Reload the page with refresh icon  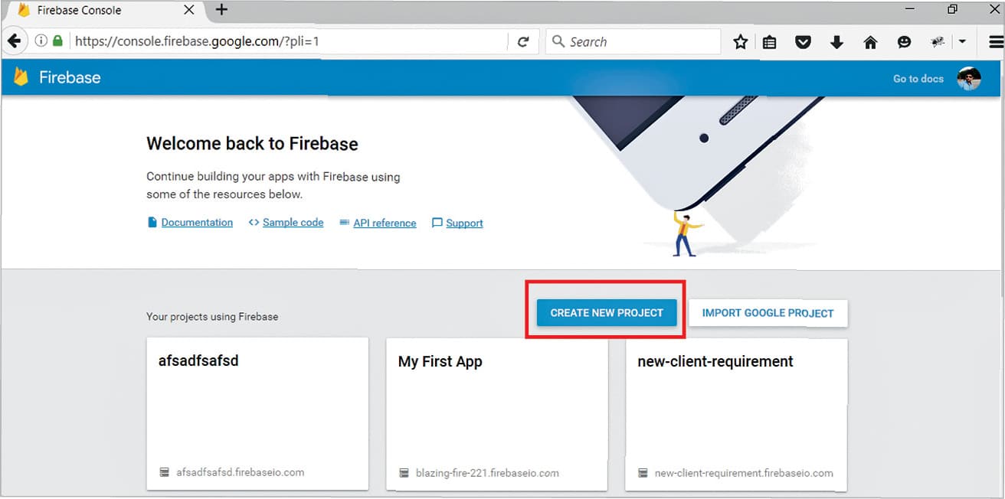pos(523,42)
